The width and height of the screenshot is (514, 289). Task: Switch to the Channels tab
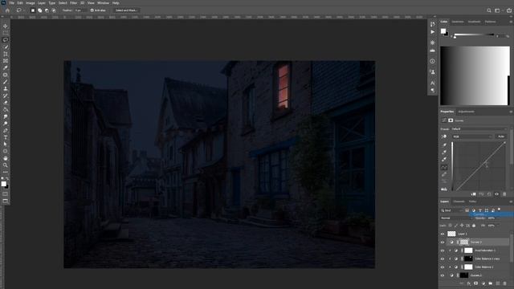tap(459, 201)
